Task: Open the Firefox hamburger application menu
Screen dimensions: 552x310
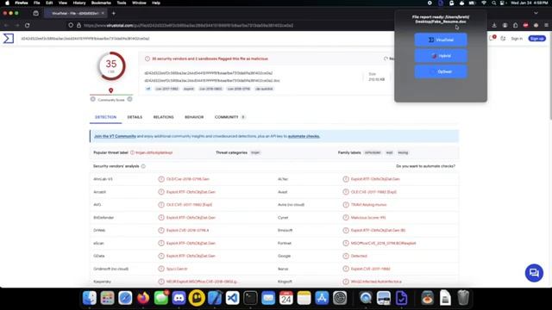Action: 546,25
